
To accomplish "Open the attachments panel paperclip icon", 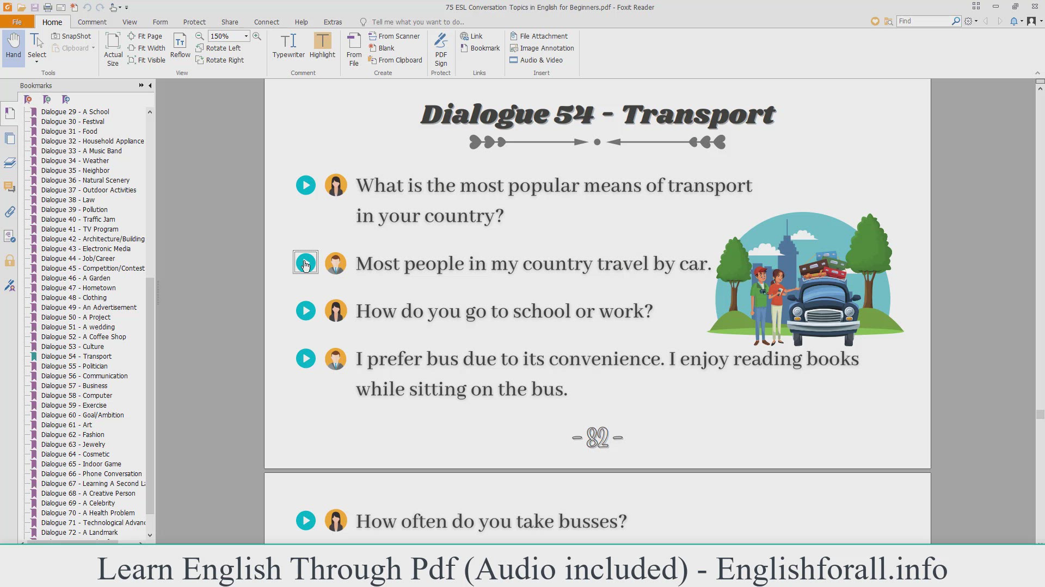I will [10, 211].
